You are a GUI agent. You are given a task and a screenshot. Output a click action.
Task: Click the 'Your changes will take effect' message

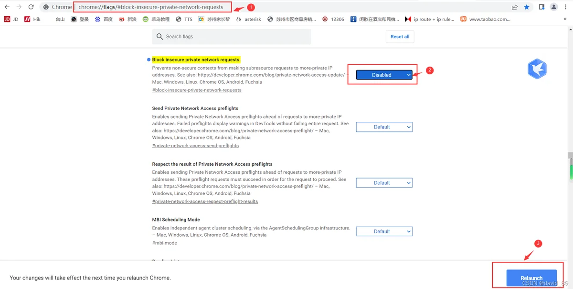pos(90,278)
